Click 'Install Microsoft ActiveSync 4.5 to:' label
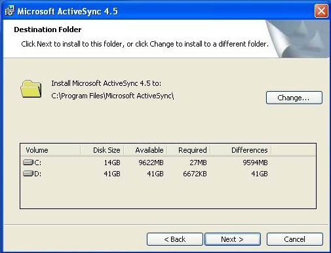This screenshot has width=331, height=253. [106, 83]
